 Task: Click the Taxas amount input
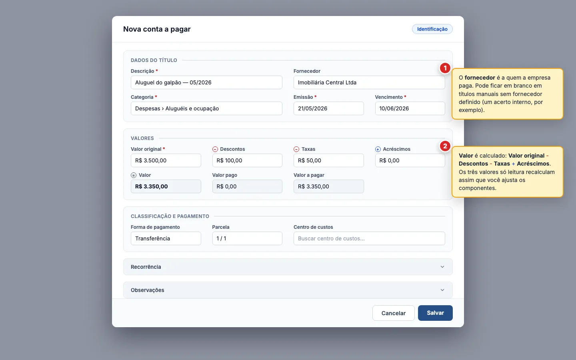coord(329,160)
